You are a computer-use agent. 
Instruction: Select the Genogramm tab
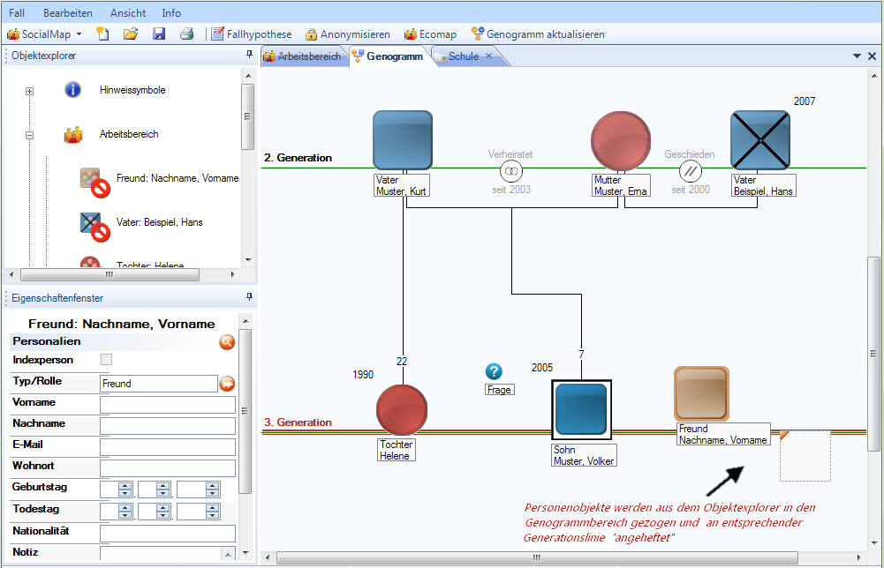(388, 56)
